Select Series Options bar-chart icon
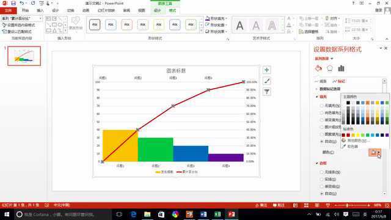 (x=341, y=68)
